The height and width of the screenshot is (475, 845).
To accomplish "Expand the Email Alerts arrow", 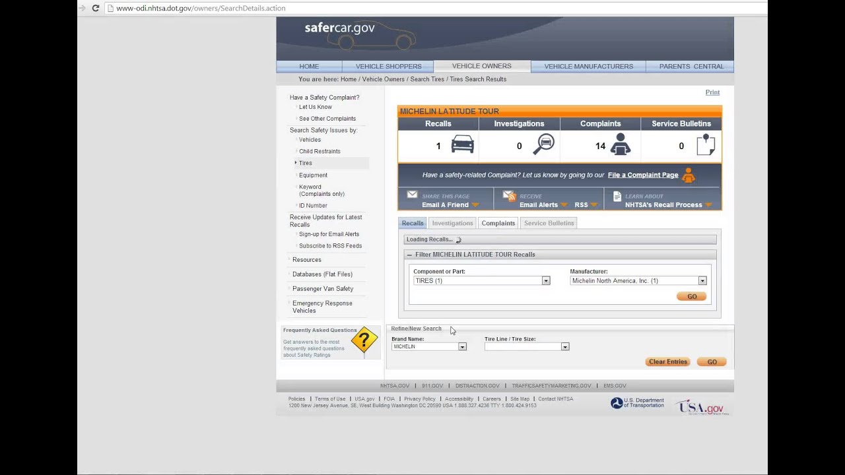I will coord(564,205).
